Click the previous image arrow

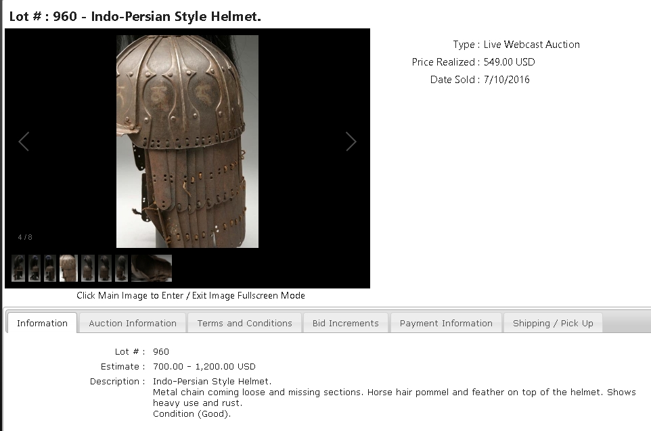pos(24,142)
